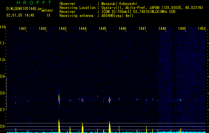The height and width of the screenshot is (133, 209).
Task: Click the 1444 time axis label
Action: (x=82, y=29)
